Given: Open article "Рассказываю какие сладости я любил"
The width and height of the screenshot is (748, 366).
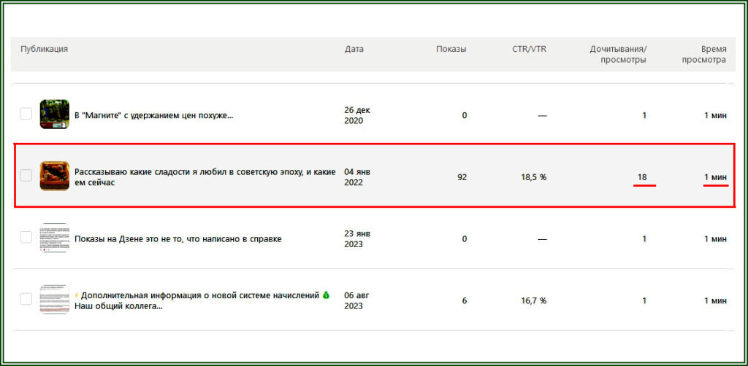Looking at the screenshot, I should pos(205,177).
